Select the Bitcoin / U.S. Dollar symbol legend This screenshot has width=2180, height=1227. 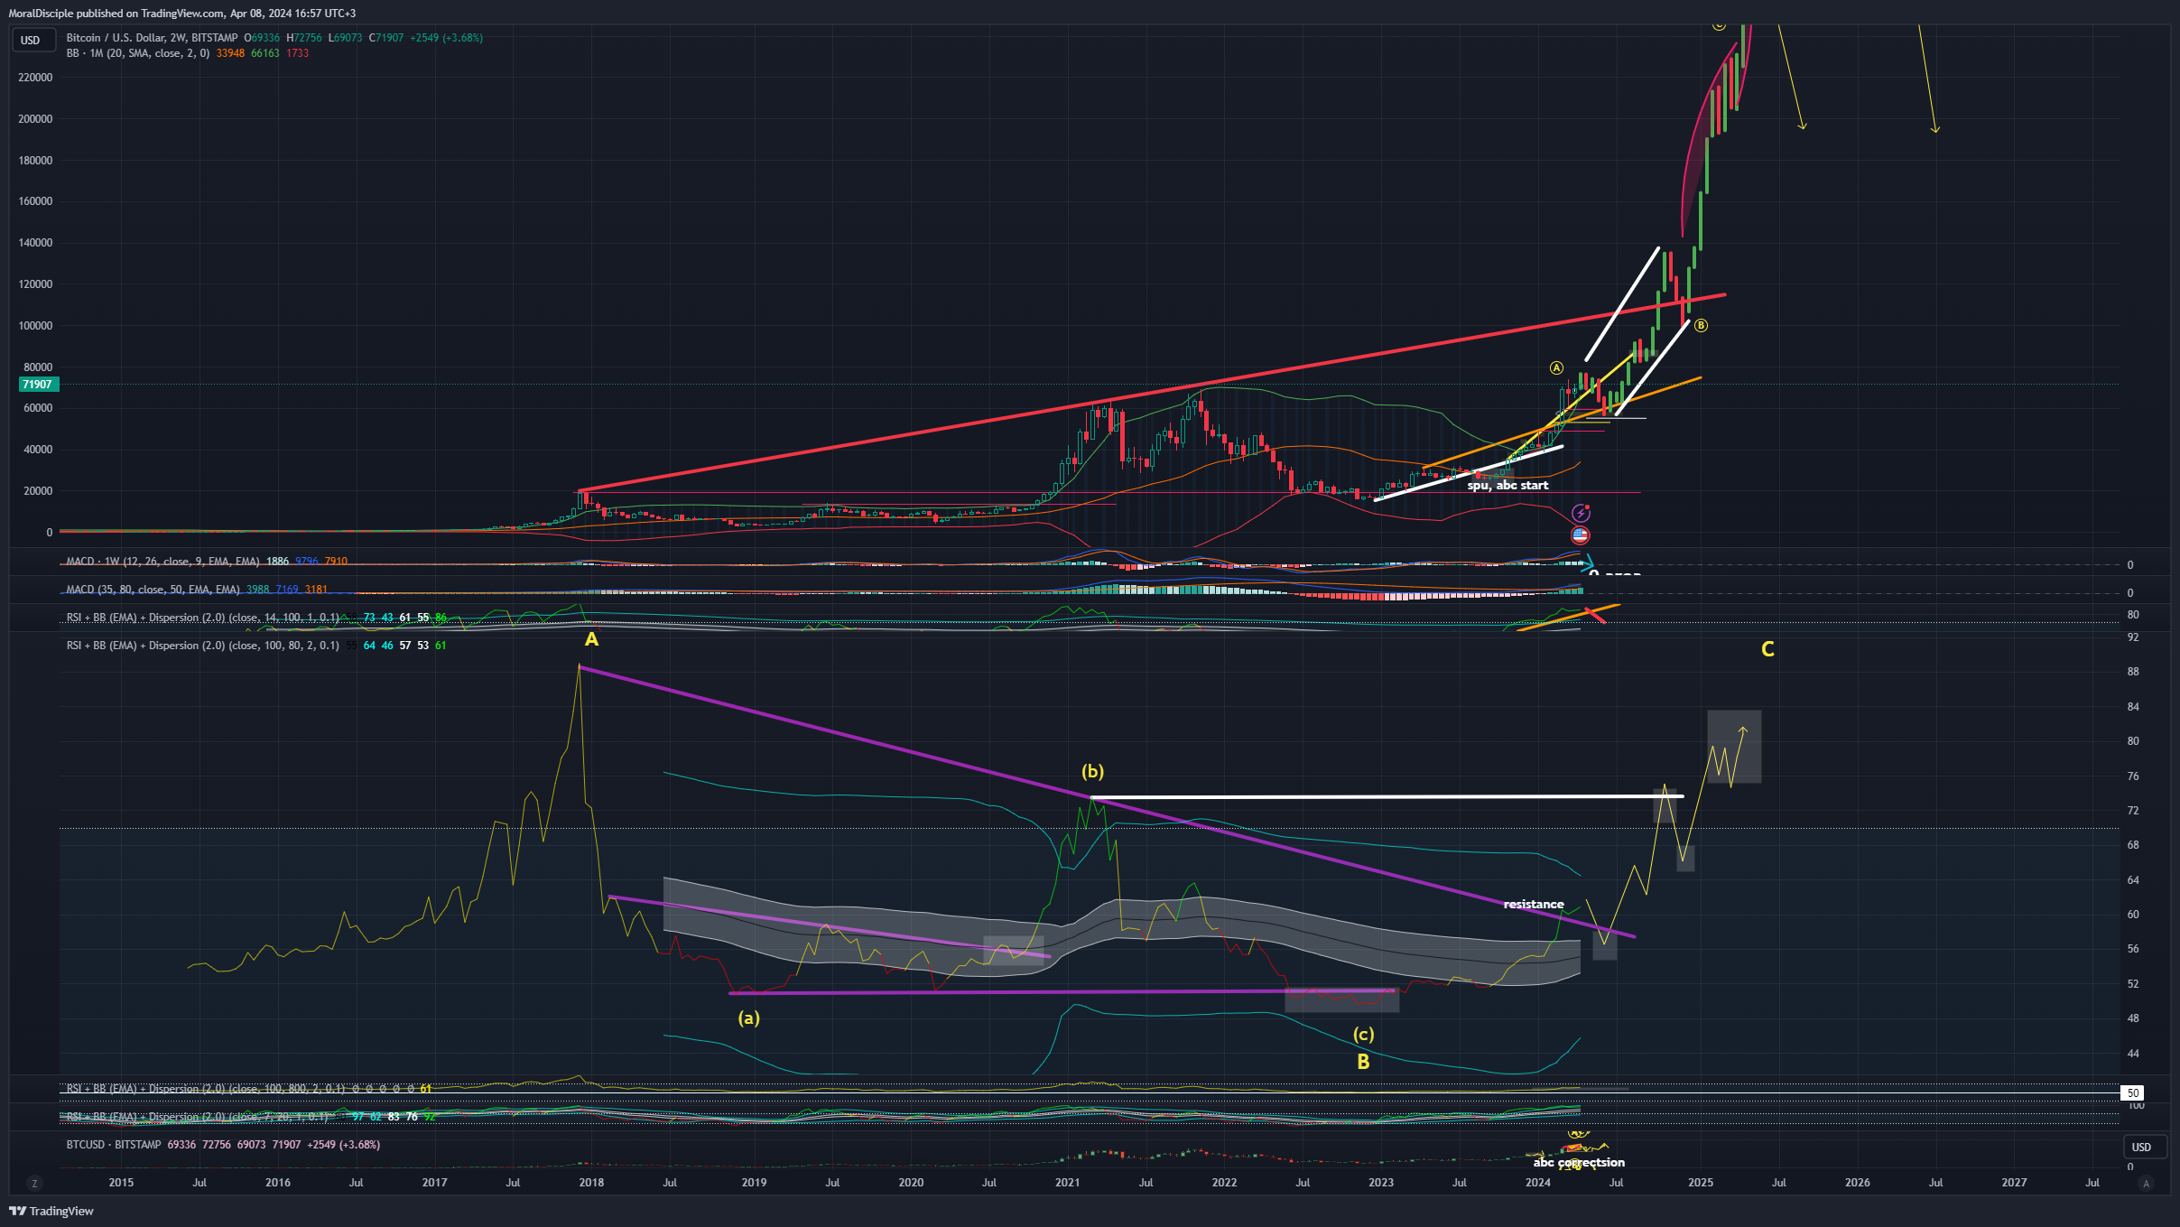tap(152, 38)
